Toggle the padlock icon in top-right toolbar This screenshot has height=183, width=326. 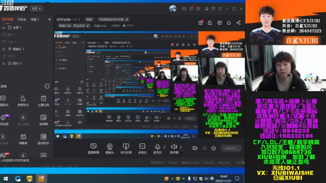(x=210, y=23)
